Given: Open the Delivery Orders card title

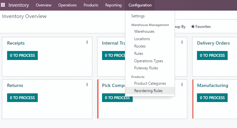Looking at the screenshot, I should tap(213, 43).
